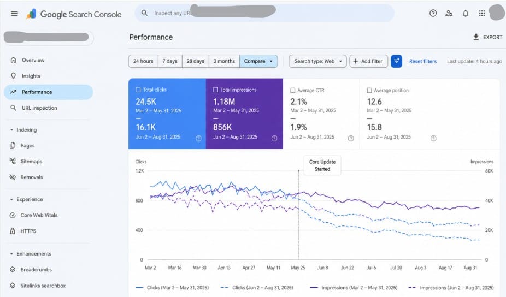Enable the Average CTR checkbox

point(293,90)
